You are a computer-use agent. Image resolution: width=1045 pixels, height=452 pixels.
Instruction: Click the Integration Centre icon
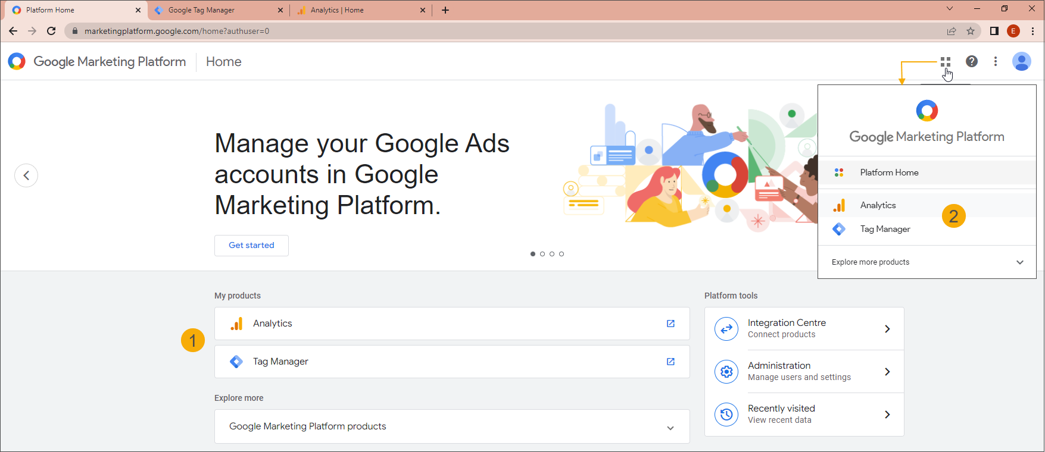(x=726, y=329)
